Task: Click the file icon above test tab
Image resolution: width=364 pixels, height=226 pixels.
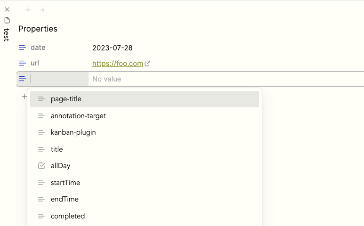Action: pyautogui.click(x=7, y=20)
